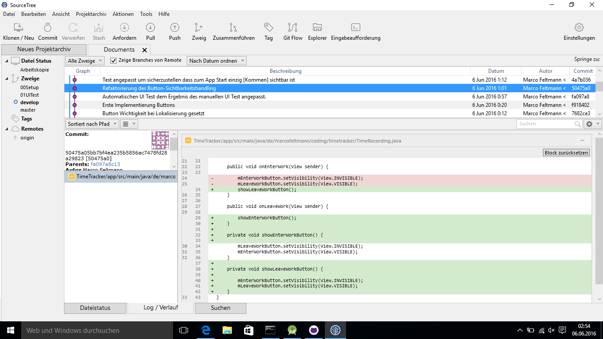Open the Projektarchiv menu
603x339 pixels.
click(x=91, y=14)
